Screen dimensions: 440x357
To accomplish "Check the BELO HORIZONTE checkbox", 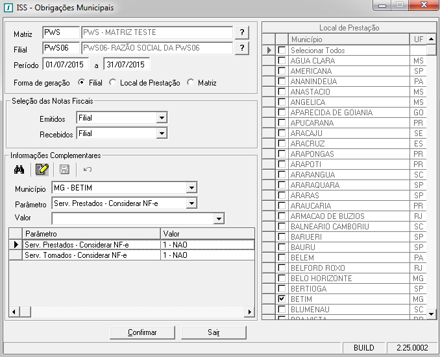I will (x=282, y=278).
